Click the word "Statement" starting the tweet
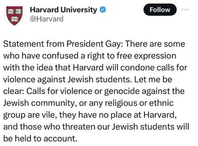 click(24, 44)
